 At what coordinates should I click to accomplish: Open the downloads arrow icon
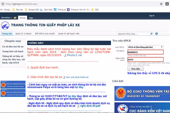167,4
